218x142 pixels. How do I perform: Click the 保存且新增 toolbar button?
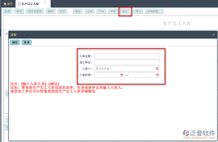coord(35,11)
